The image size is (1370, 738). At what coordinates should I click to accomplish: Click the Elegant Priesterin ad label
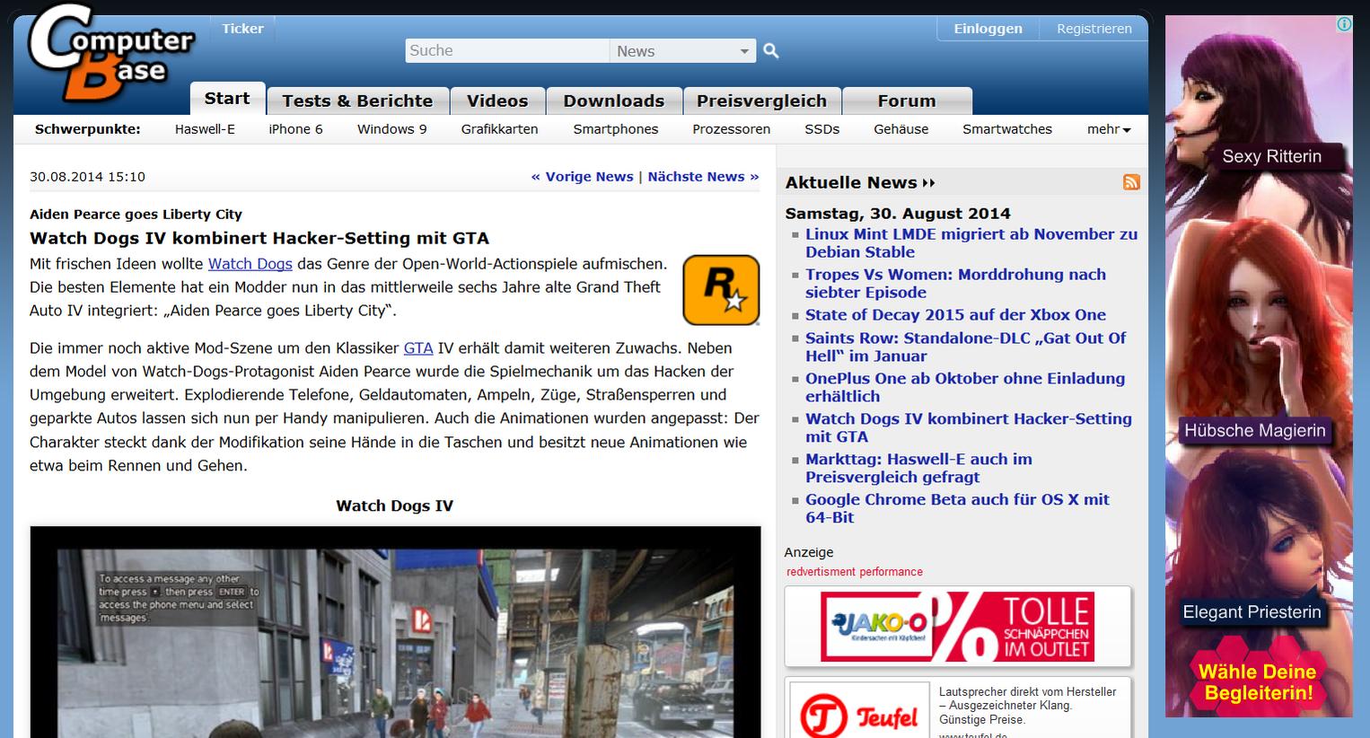pos(1251,612)
